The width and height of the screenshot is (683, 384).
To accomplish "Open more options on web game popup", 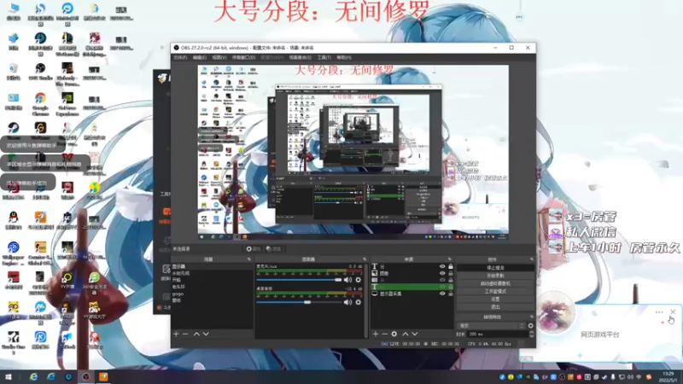I will click(x=659, y=312).
